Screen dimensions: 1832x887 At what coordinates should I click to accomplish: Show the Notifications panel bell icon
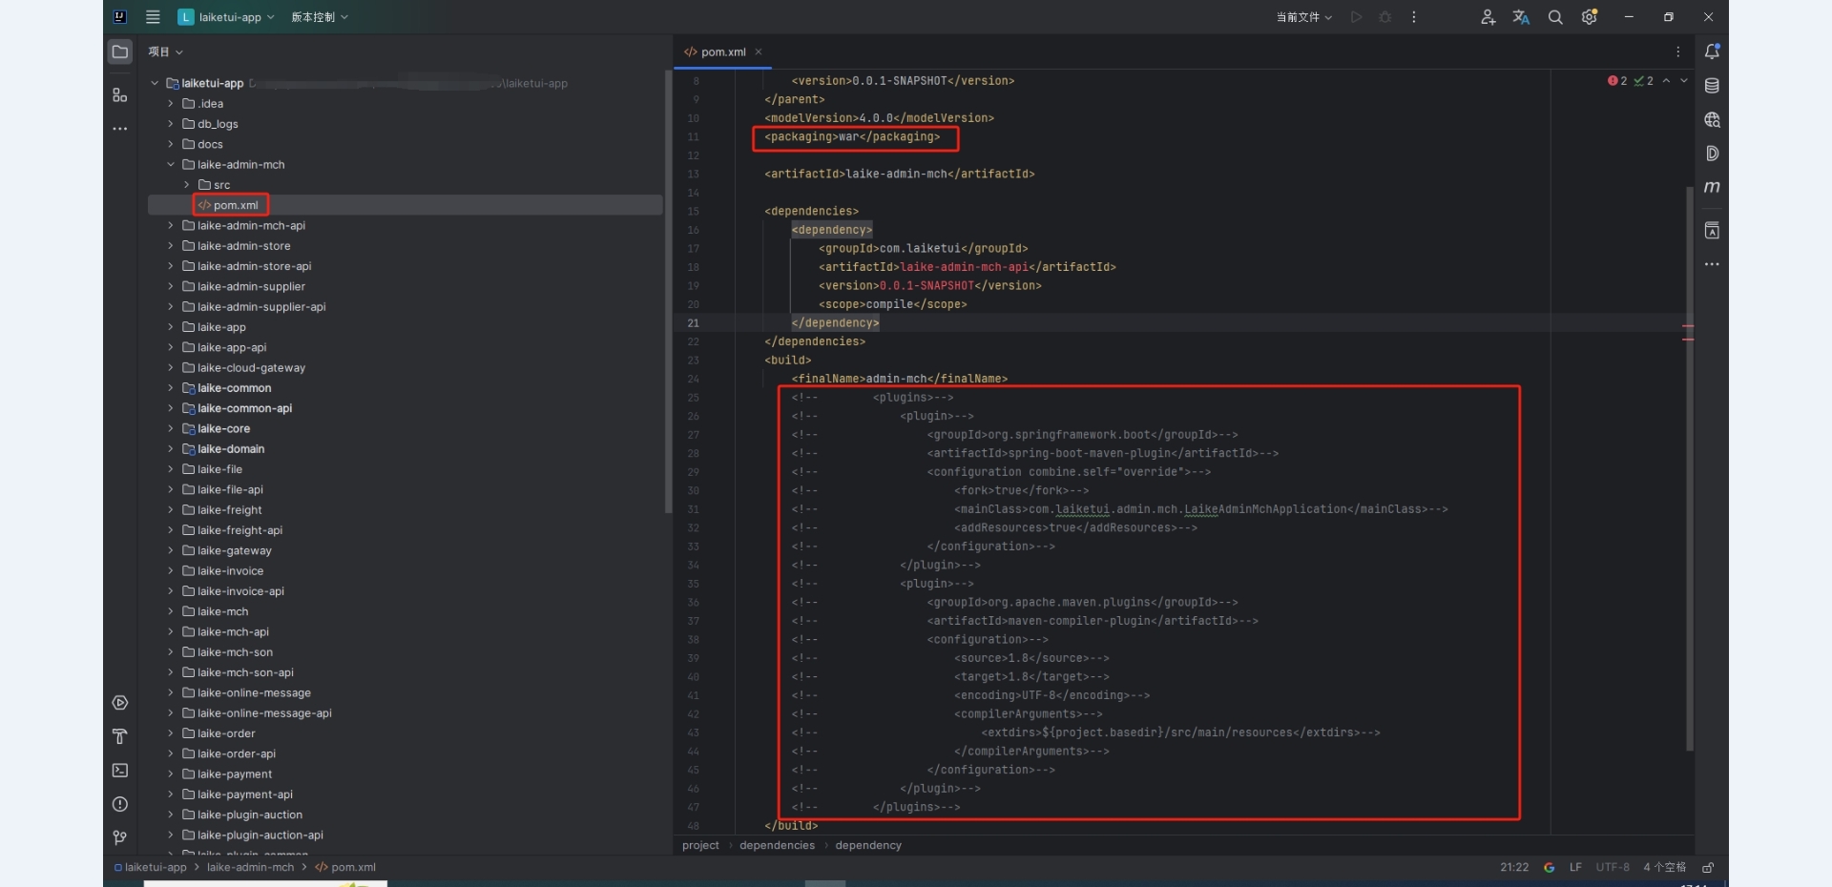1712,52
